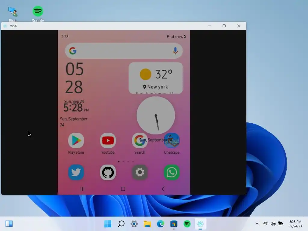
Task: Open File Explorer from the taskbar
Action: point(147,224)
